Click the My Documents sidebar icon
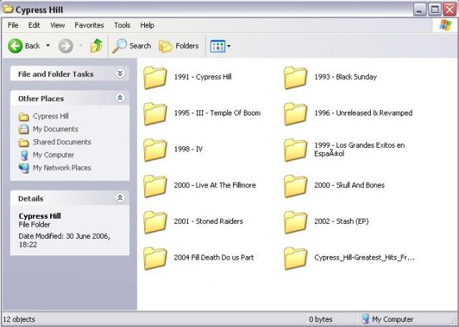The height and width of the screenshot is (327, 459). 24,129
